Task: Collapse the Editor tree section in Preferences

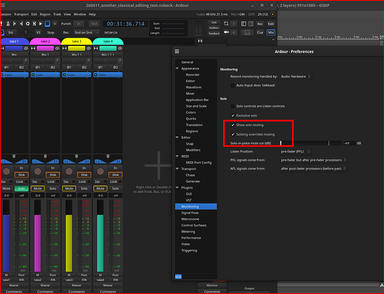Action: pos(177,138)
